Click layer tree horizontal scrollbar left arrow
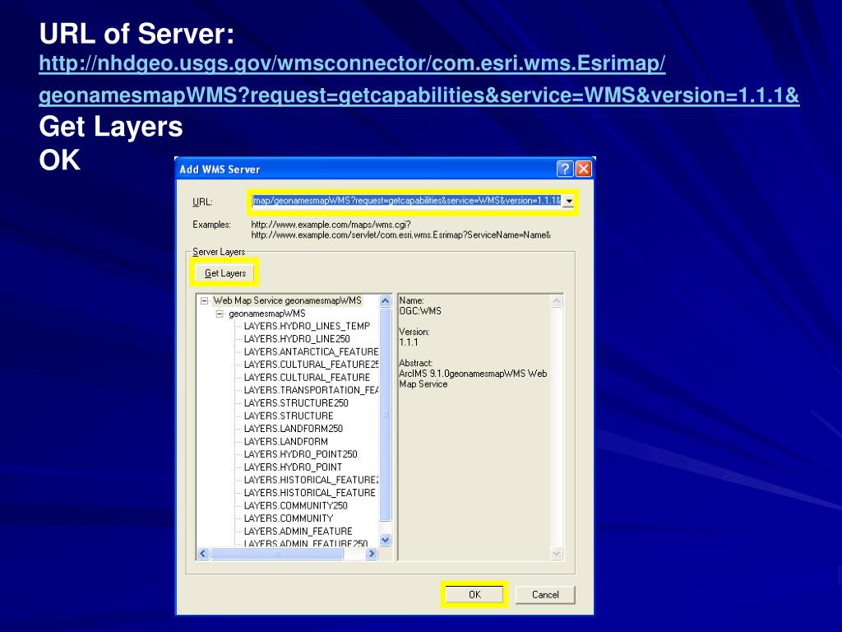This screenshot has width=842, height=632. (203, 554)
